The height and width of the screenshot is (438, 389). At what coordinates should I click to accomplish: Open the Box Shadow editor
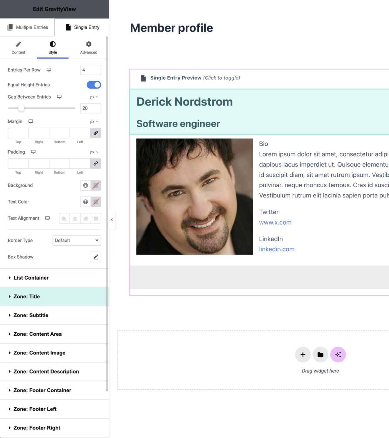click(96, 257)
